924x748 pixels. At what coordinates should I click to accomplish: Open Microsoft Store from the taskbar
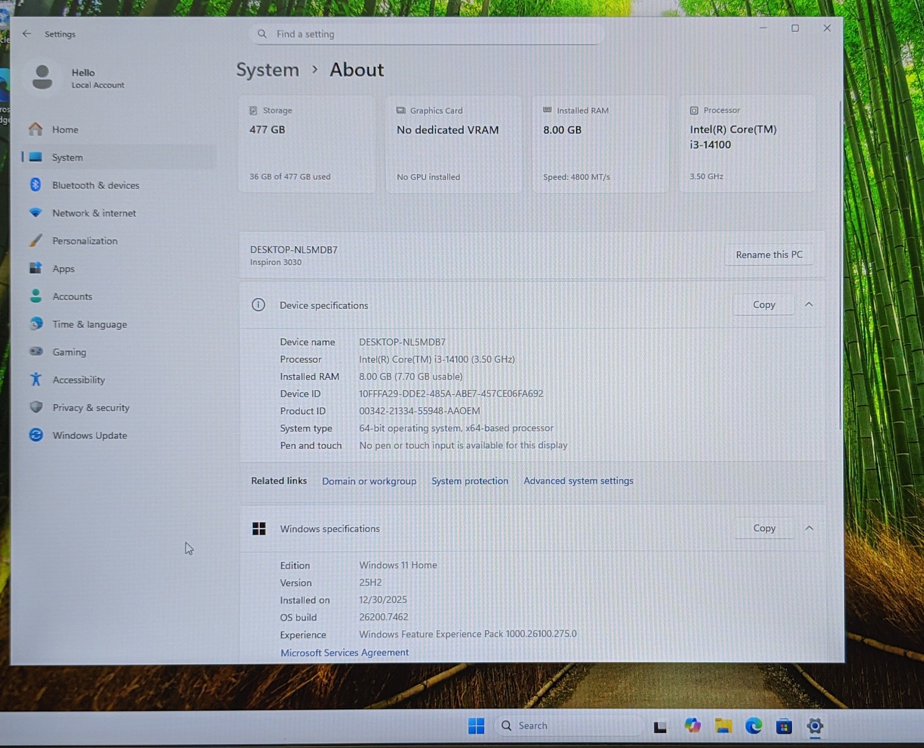[x=784, y=726]
